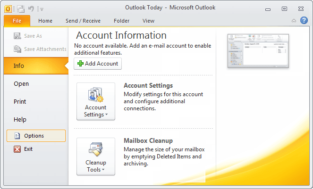The height and width of the screenshot is (189, 313).
Task: Select Open in the backstage menu
Action: 21,84
